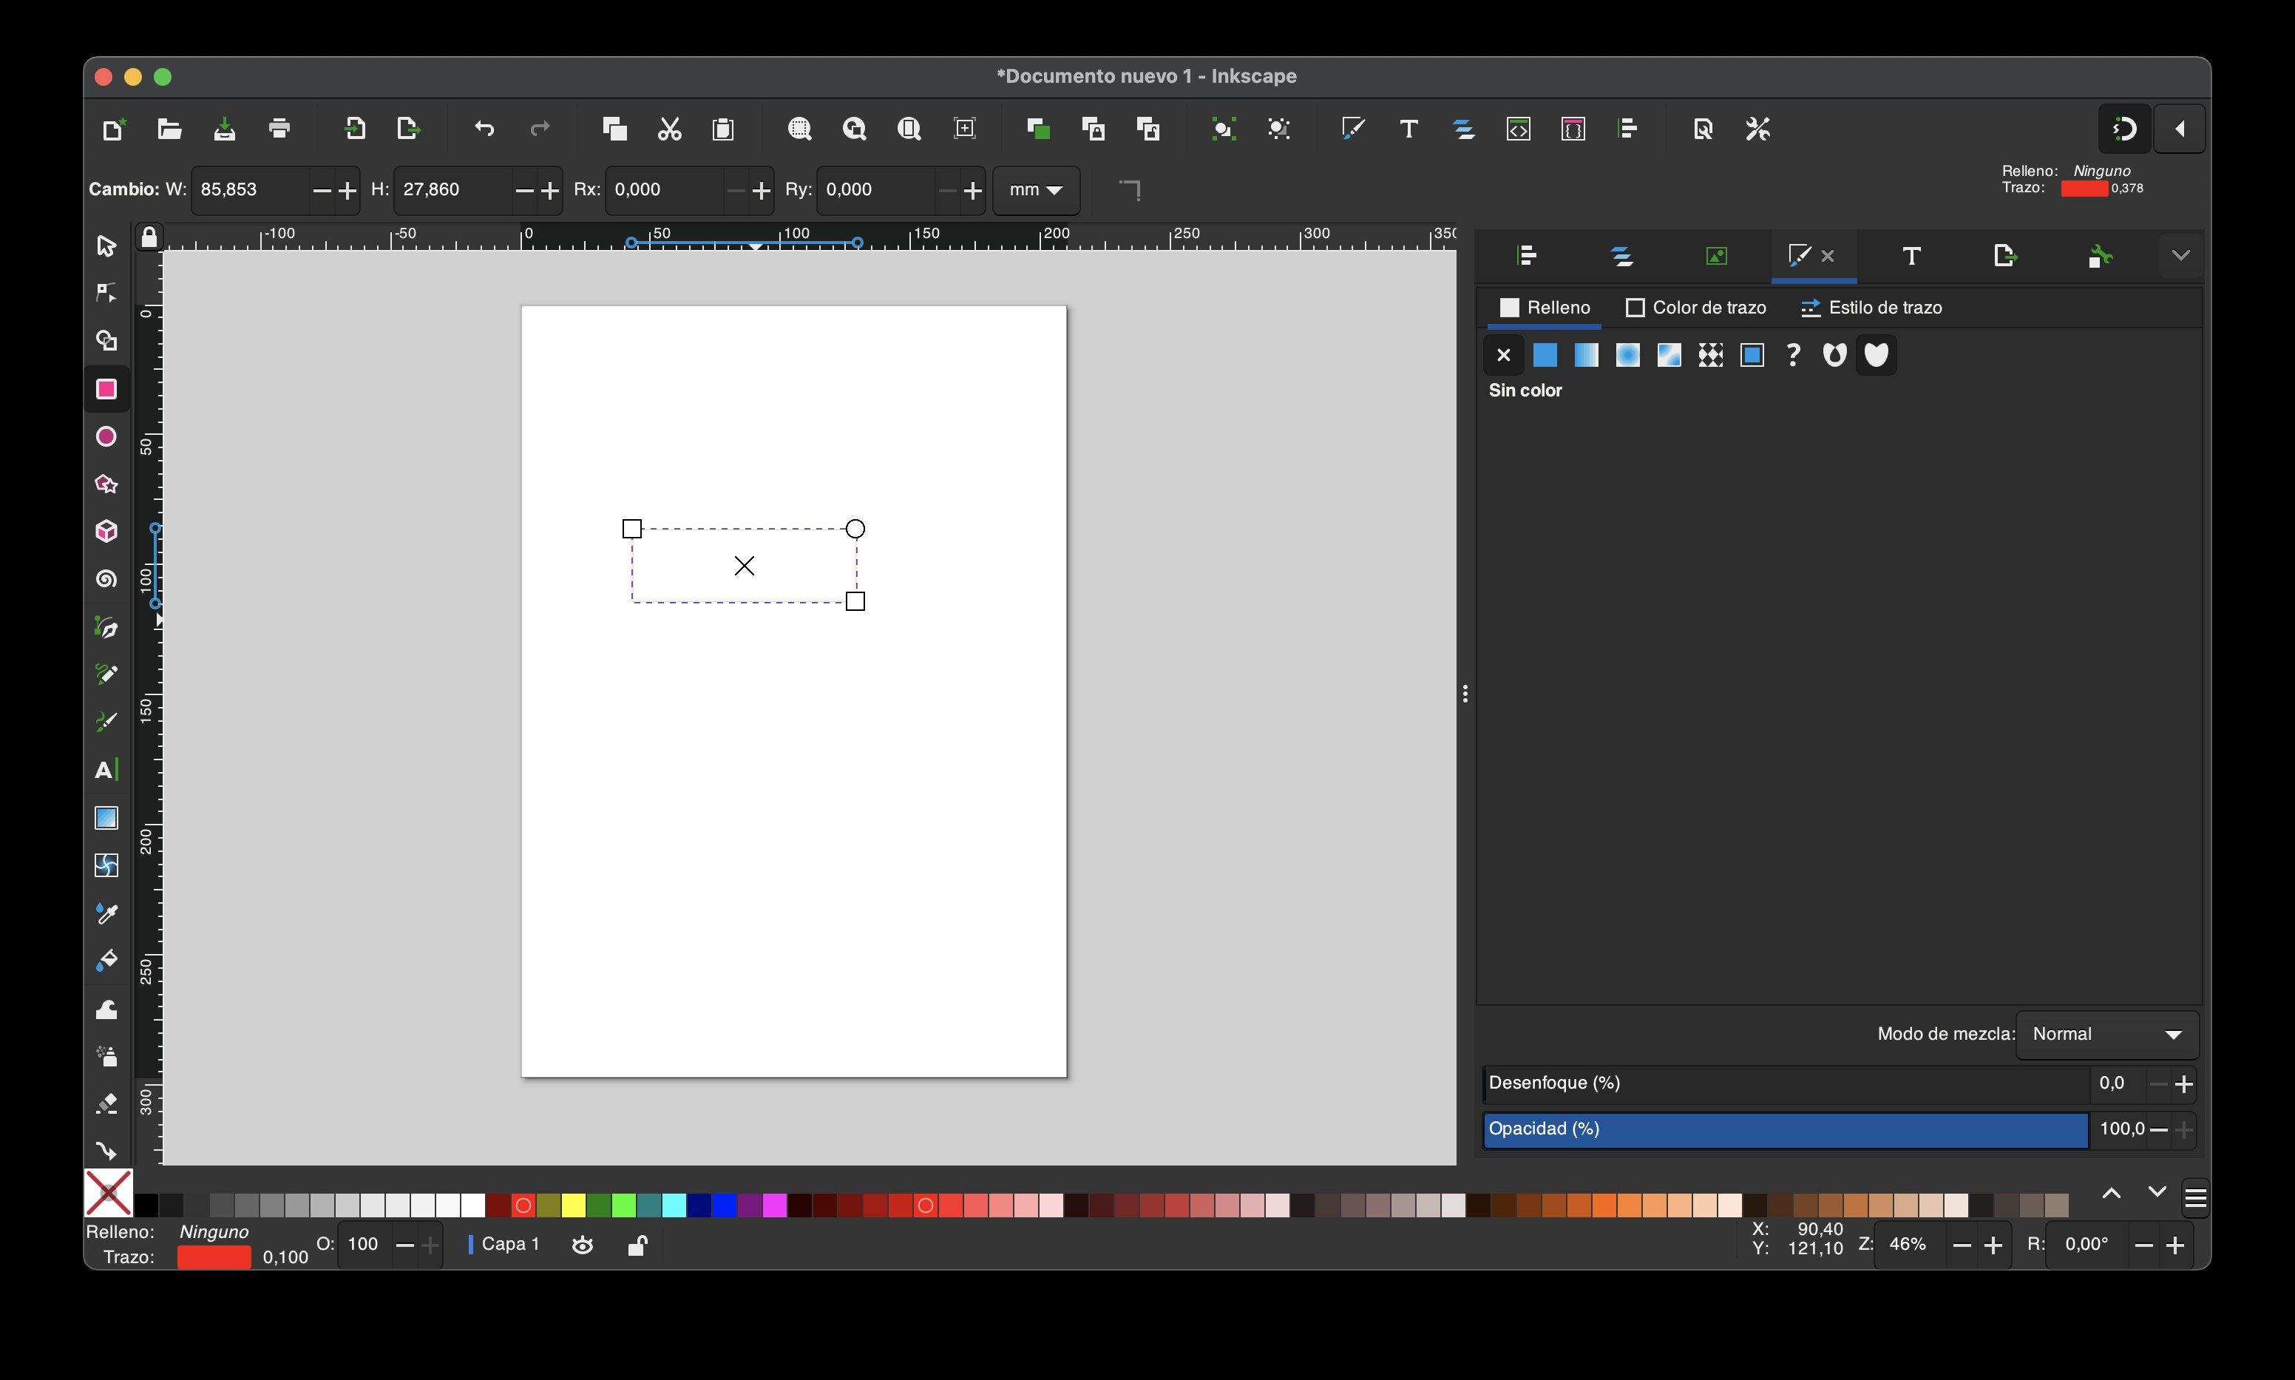Select the Calligraphy tool

(106, 722)
